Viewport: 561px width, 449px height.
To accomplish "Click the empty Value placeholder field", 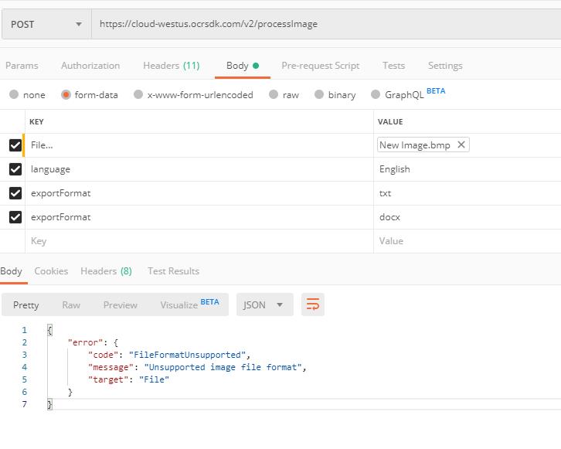I will pyautogui.click(x=467, y=241).
